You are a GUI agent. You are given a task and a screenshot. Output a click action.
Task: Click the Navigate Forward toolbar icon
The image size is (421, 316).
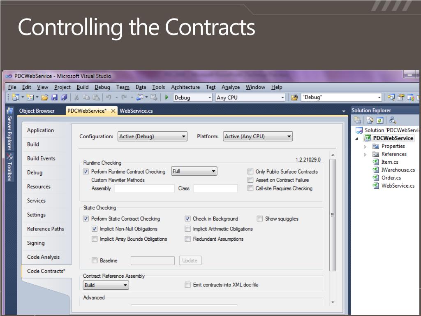point(154,97)
